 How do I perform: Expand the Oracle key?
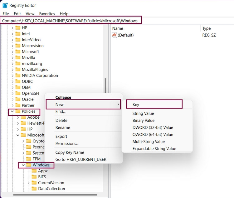click(x=12, y=100)
